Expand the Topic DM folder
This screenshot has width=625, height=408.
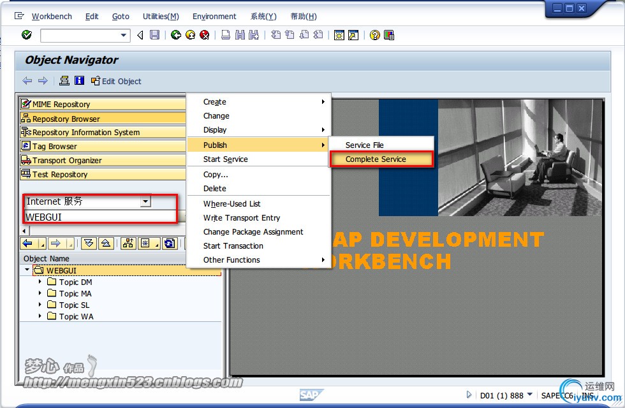pyautogui.click(x=40, y=282)
